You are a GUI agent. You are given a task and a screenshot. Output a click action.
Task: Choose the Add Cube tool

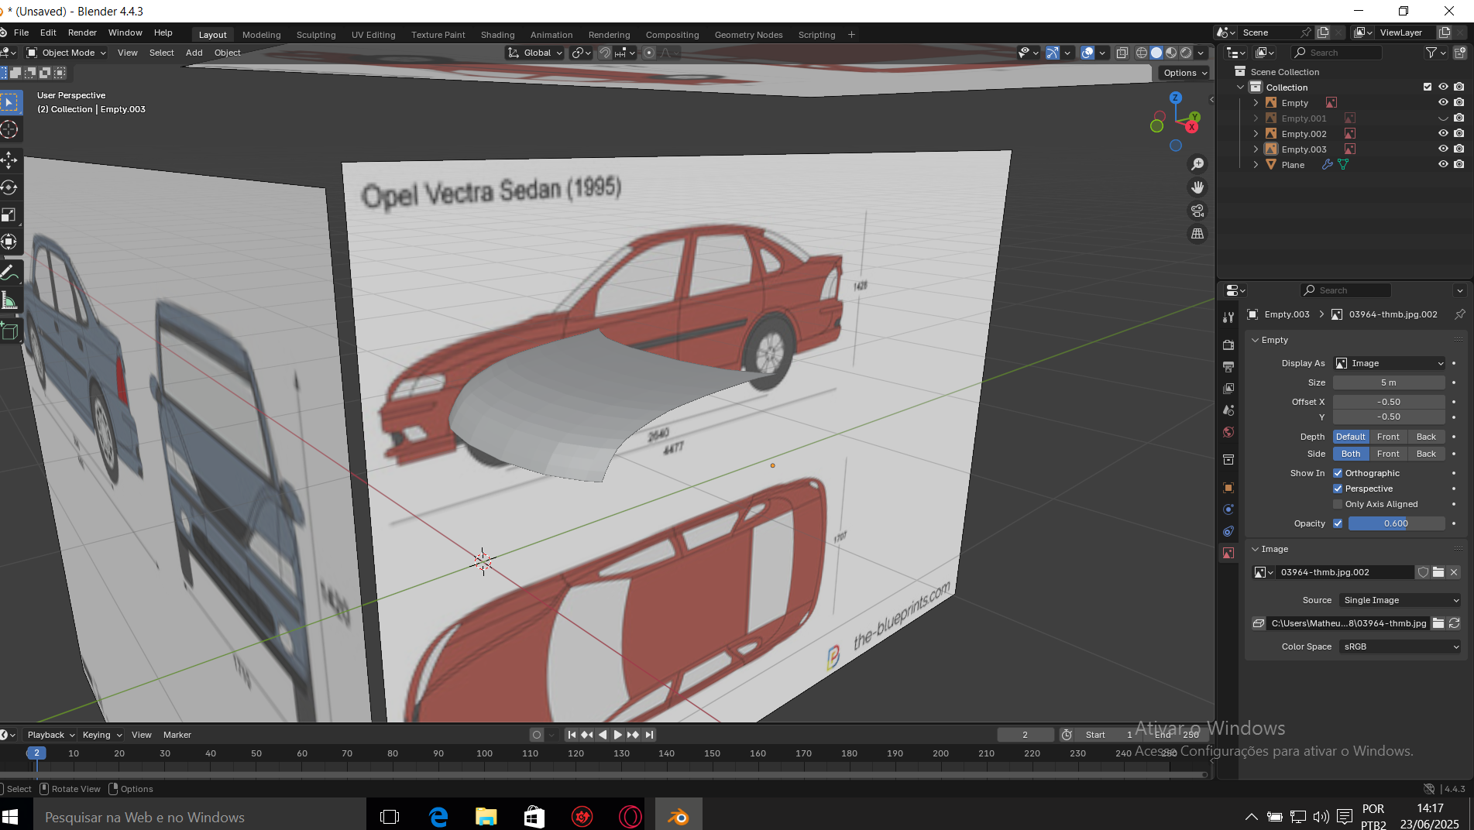pyautogui.click(x=9, y=332)
